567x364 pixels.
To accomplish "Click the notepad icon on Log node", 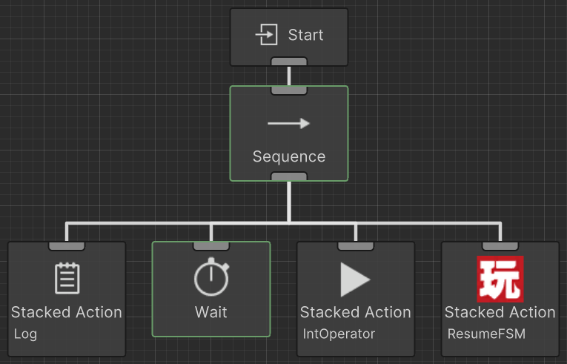I will (67, 279).
